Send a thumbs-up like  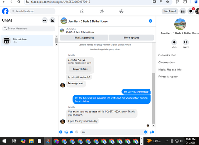point(152,132)
